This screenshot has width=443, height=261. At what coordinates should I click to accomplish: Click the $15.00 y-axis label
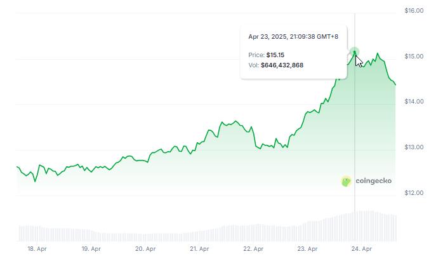pos(413,57)
